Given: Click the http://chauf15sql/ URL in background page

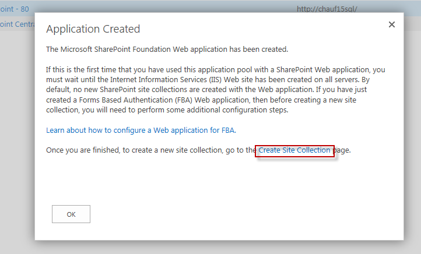Looking at the screenshot, I should point(327,9).
